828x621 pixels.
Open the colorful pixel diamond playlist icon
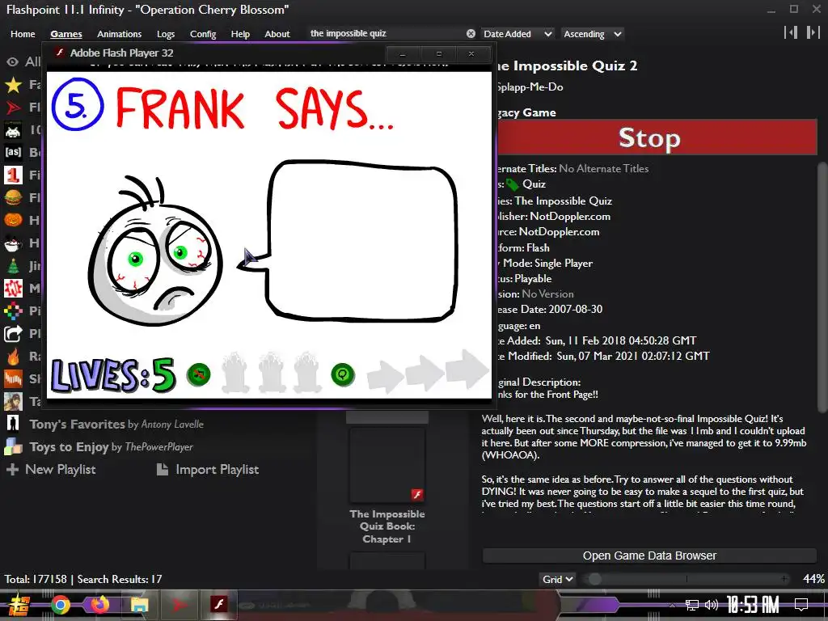click(13, 311)
